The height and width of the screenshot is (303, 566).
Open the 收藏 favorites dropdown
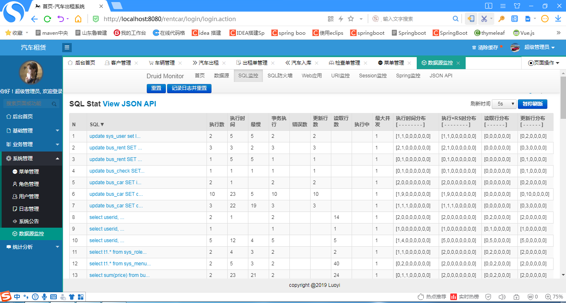coord(17,33)
